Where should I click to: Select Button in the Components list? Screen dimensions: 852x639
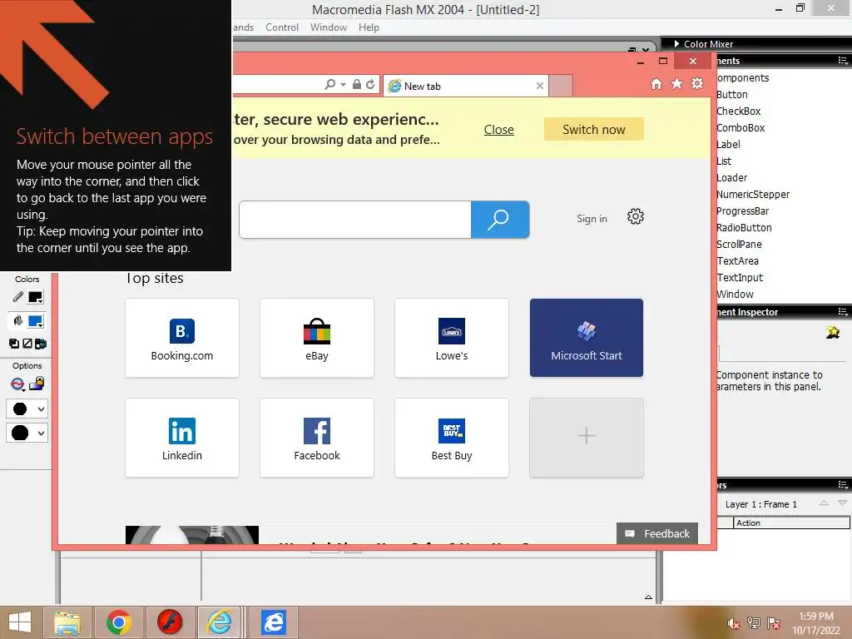tap(732, 95)
